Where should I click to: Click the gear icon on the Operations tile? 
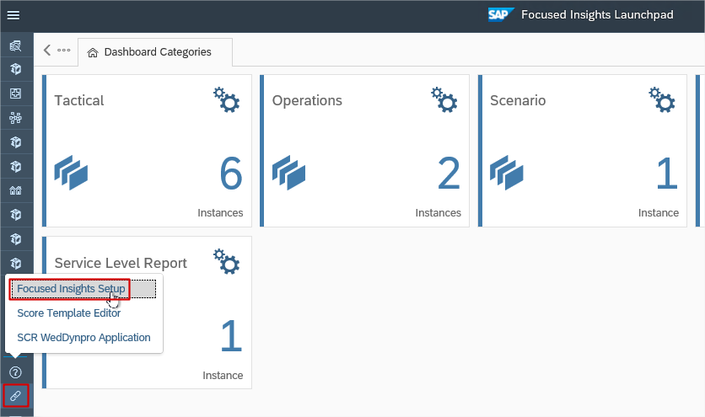tap(444, 99)
